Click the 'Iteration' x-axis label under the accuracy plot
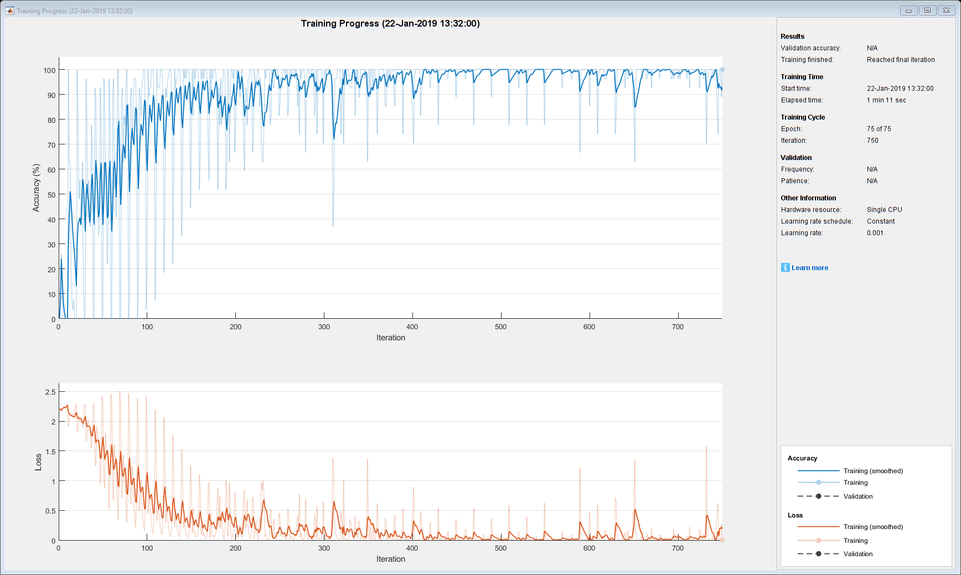The height and width of the screenshot is (575, 961). [391, 338]
